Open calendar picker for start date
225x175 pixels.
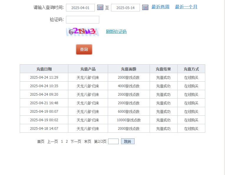pyautogui.click(x=100, y=7)
